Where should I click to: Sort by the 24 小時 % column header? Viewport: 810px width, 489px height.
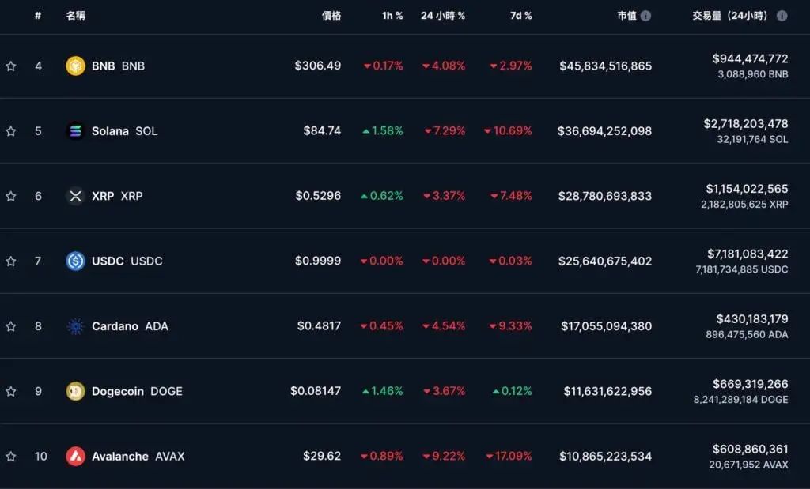(443, 16)
